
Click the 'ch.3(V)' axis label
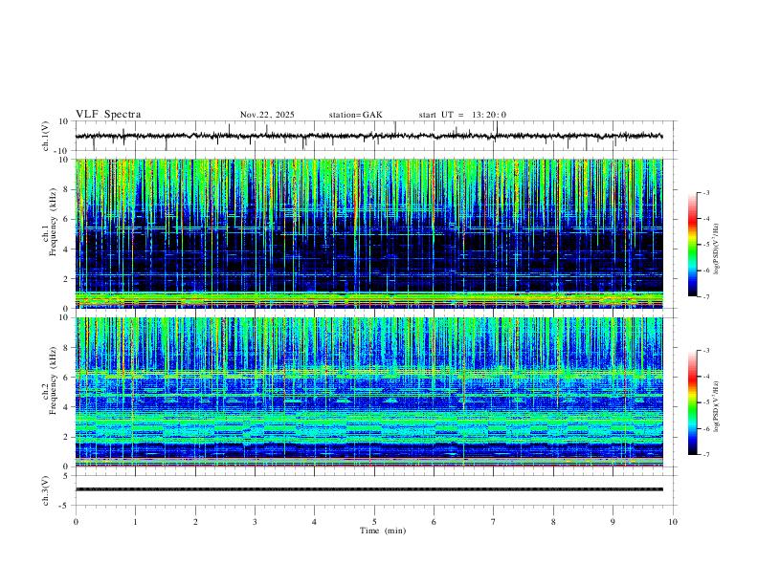click(46, 490)
